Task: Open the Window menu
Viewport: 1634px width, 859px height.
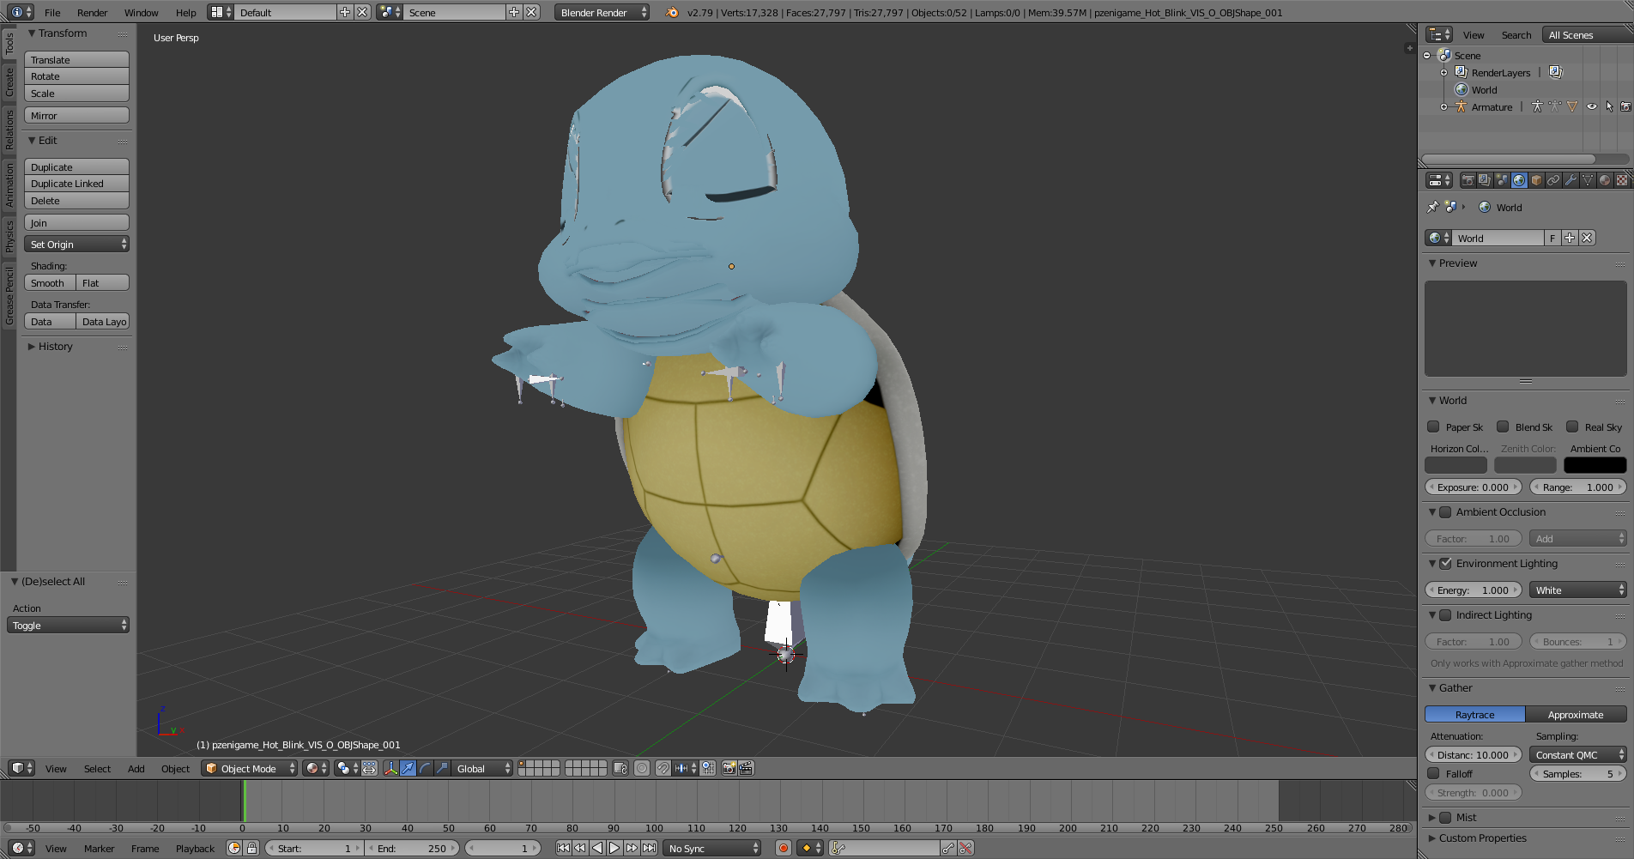Action: [x=142, y=12]
